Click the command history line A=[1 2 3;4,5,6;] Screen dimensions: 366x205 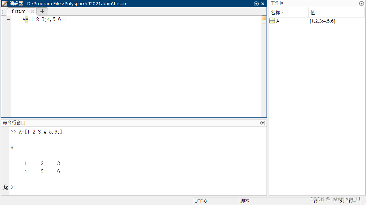click(40, 132)
